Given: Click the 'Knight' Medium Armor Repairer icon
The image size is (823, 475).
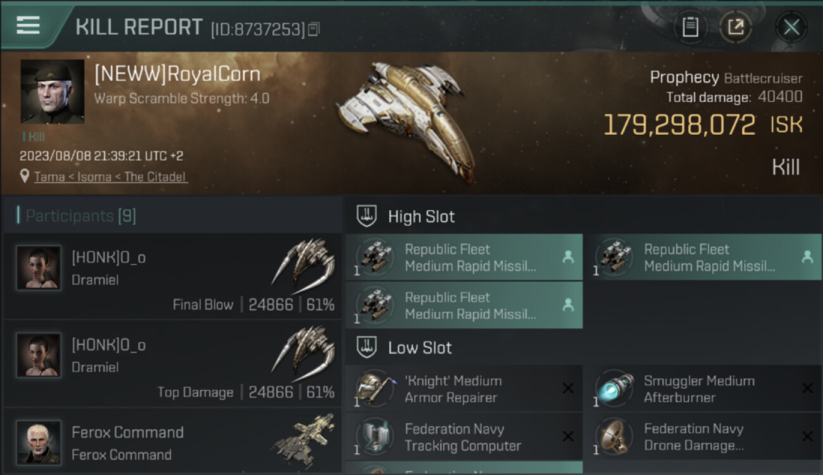Looking at the screenshot, I should coord(375,389).
